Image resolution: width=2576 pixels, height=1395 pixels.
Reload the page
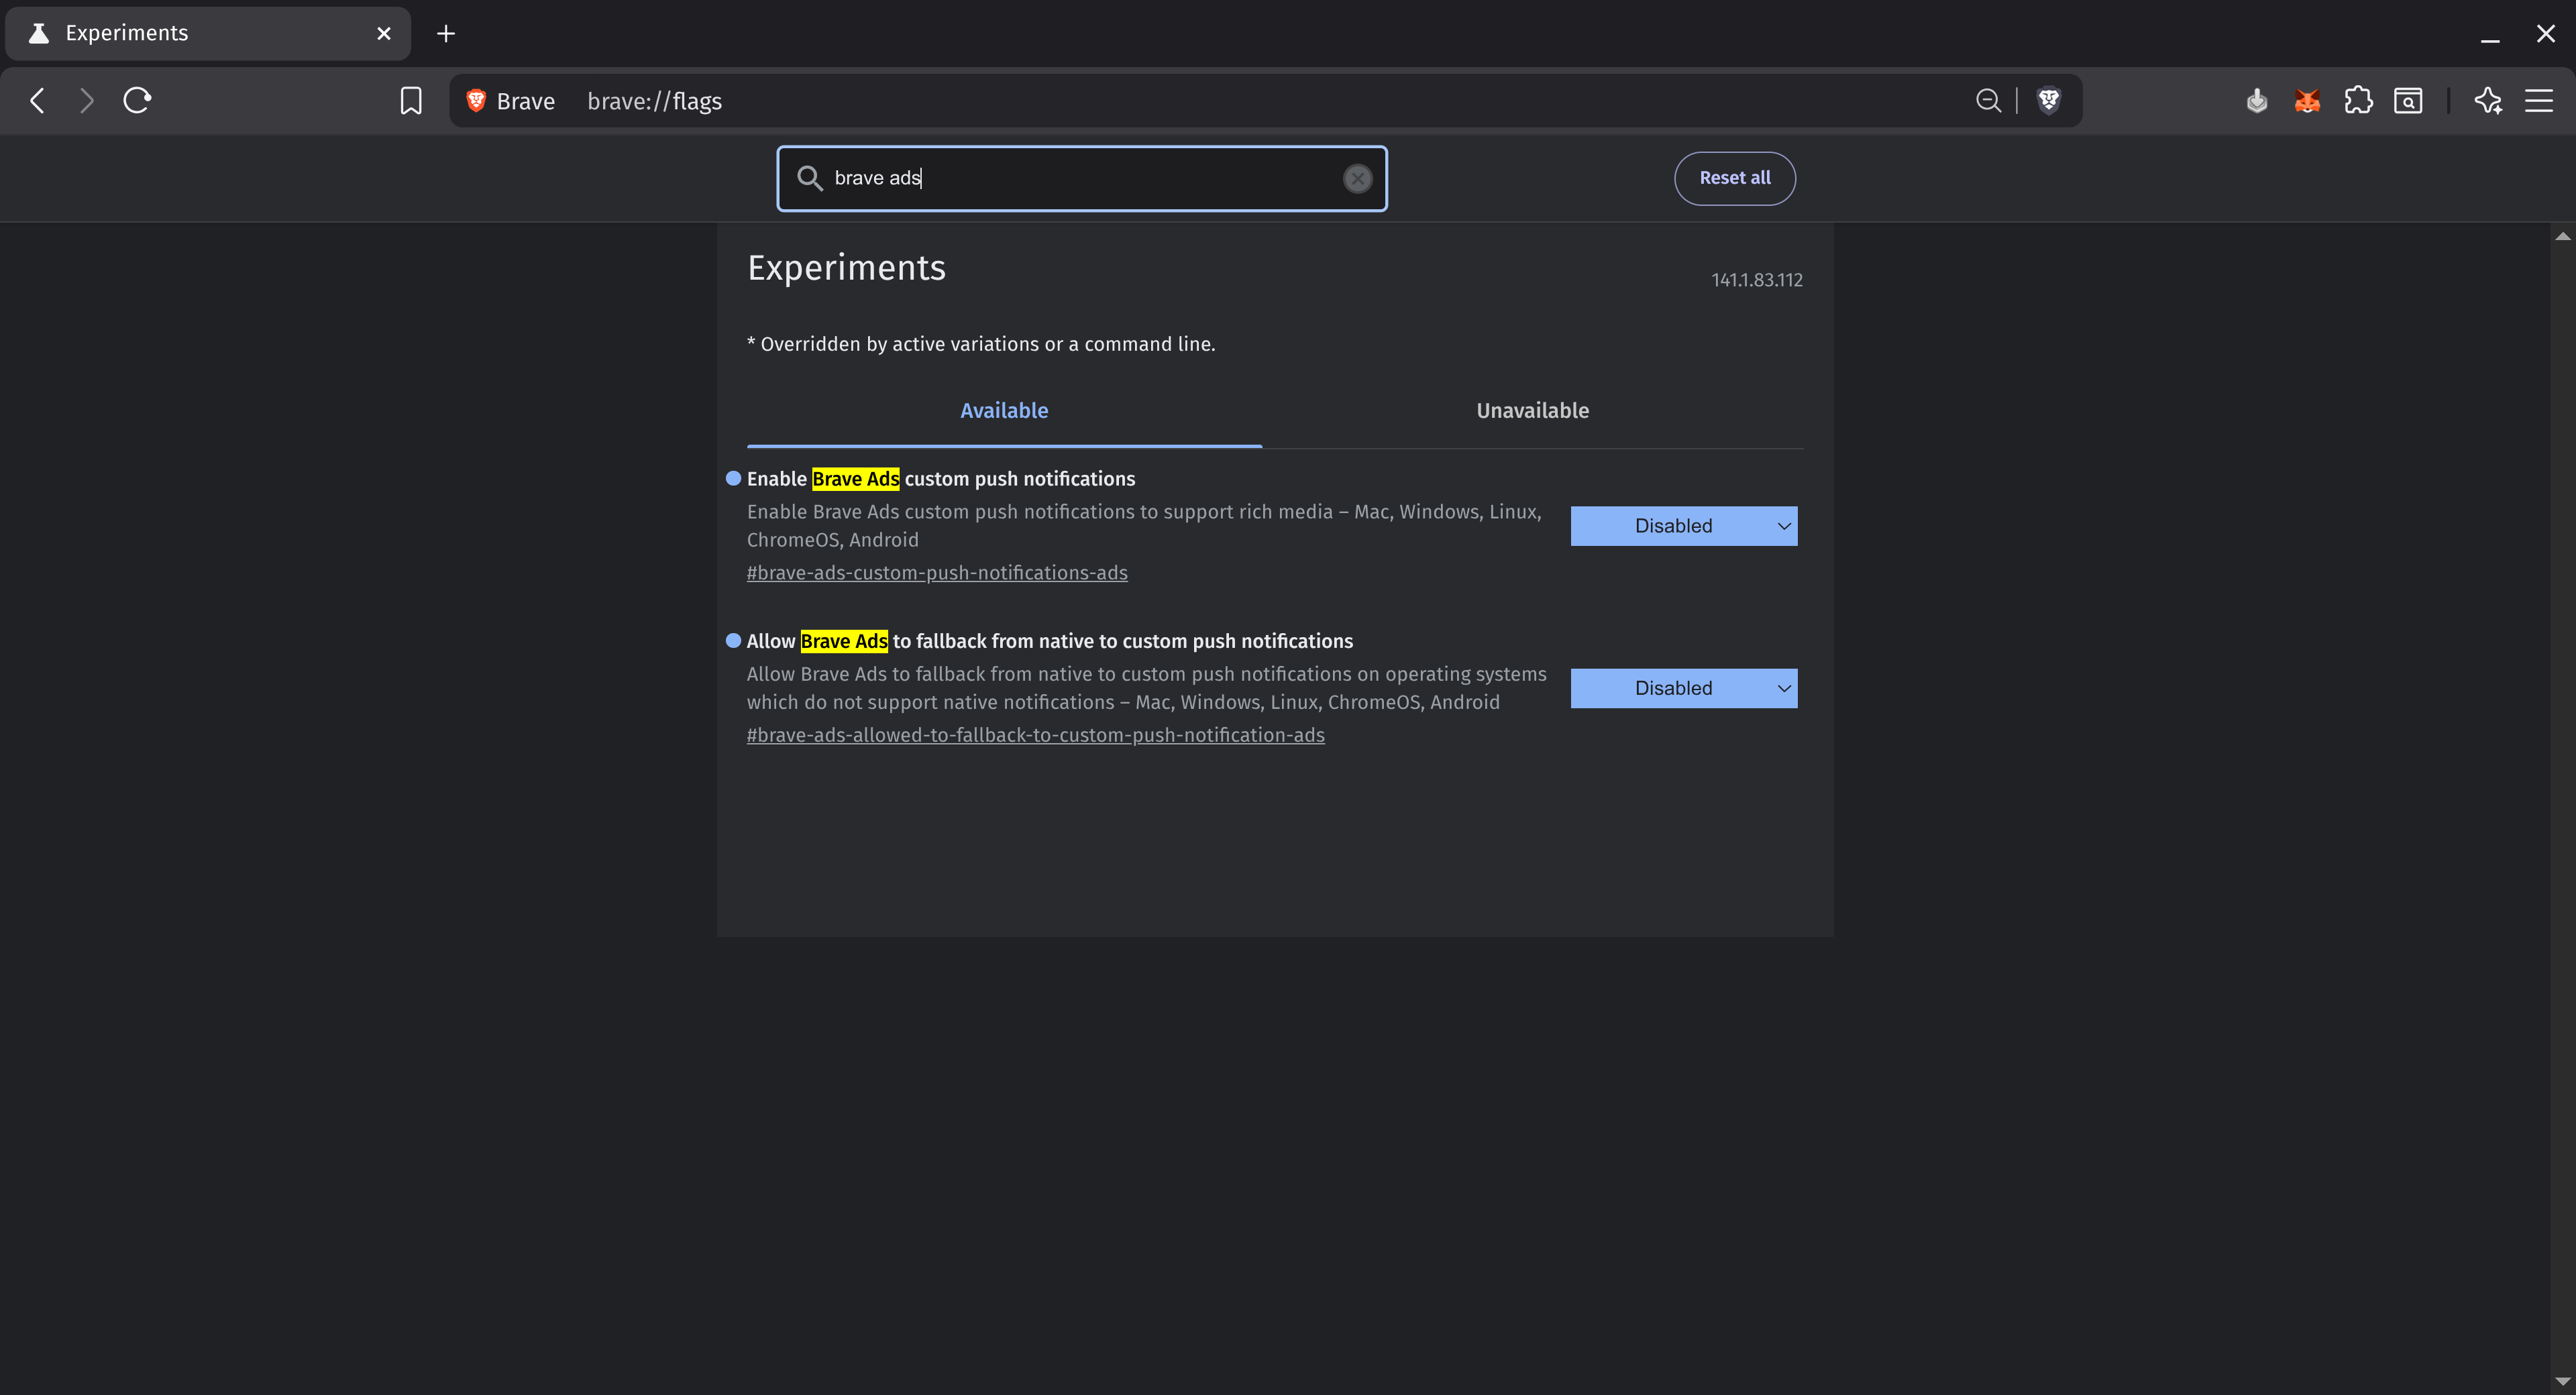(137, 101)
